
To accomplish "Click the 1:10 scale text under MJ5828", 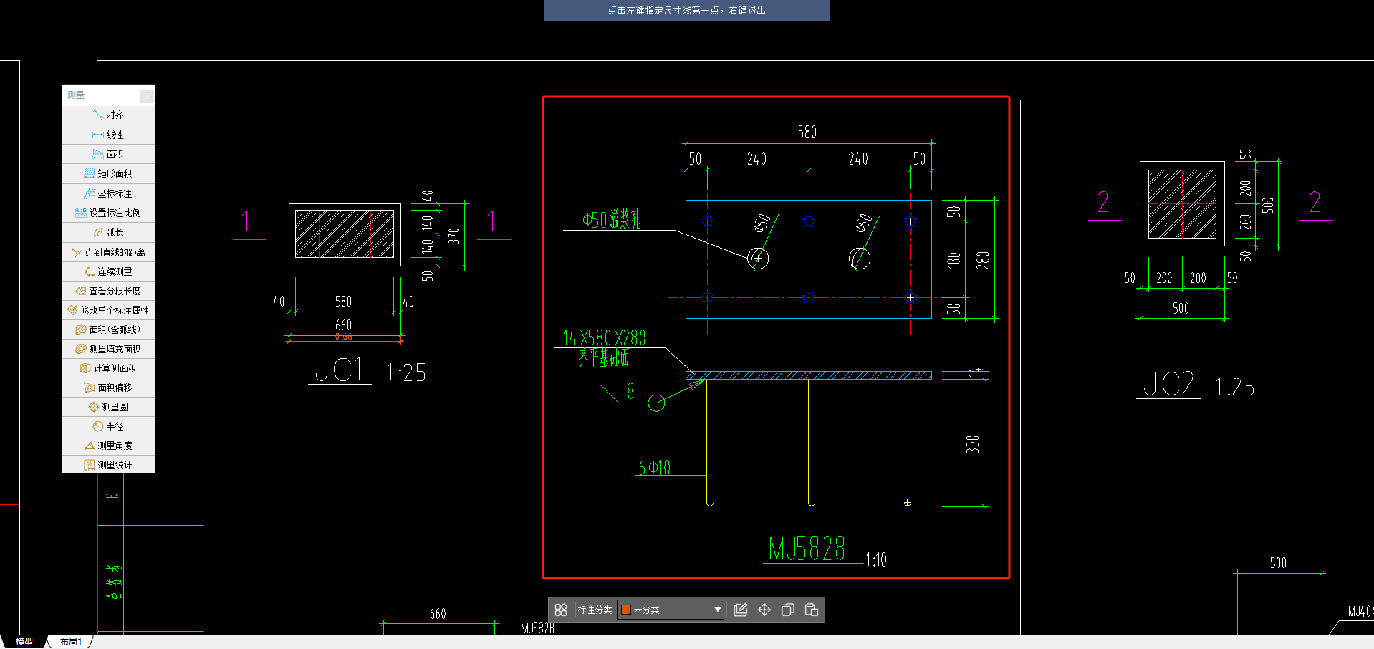I will coord(876,559).
